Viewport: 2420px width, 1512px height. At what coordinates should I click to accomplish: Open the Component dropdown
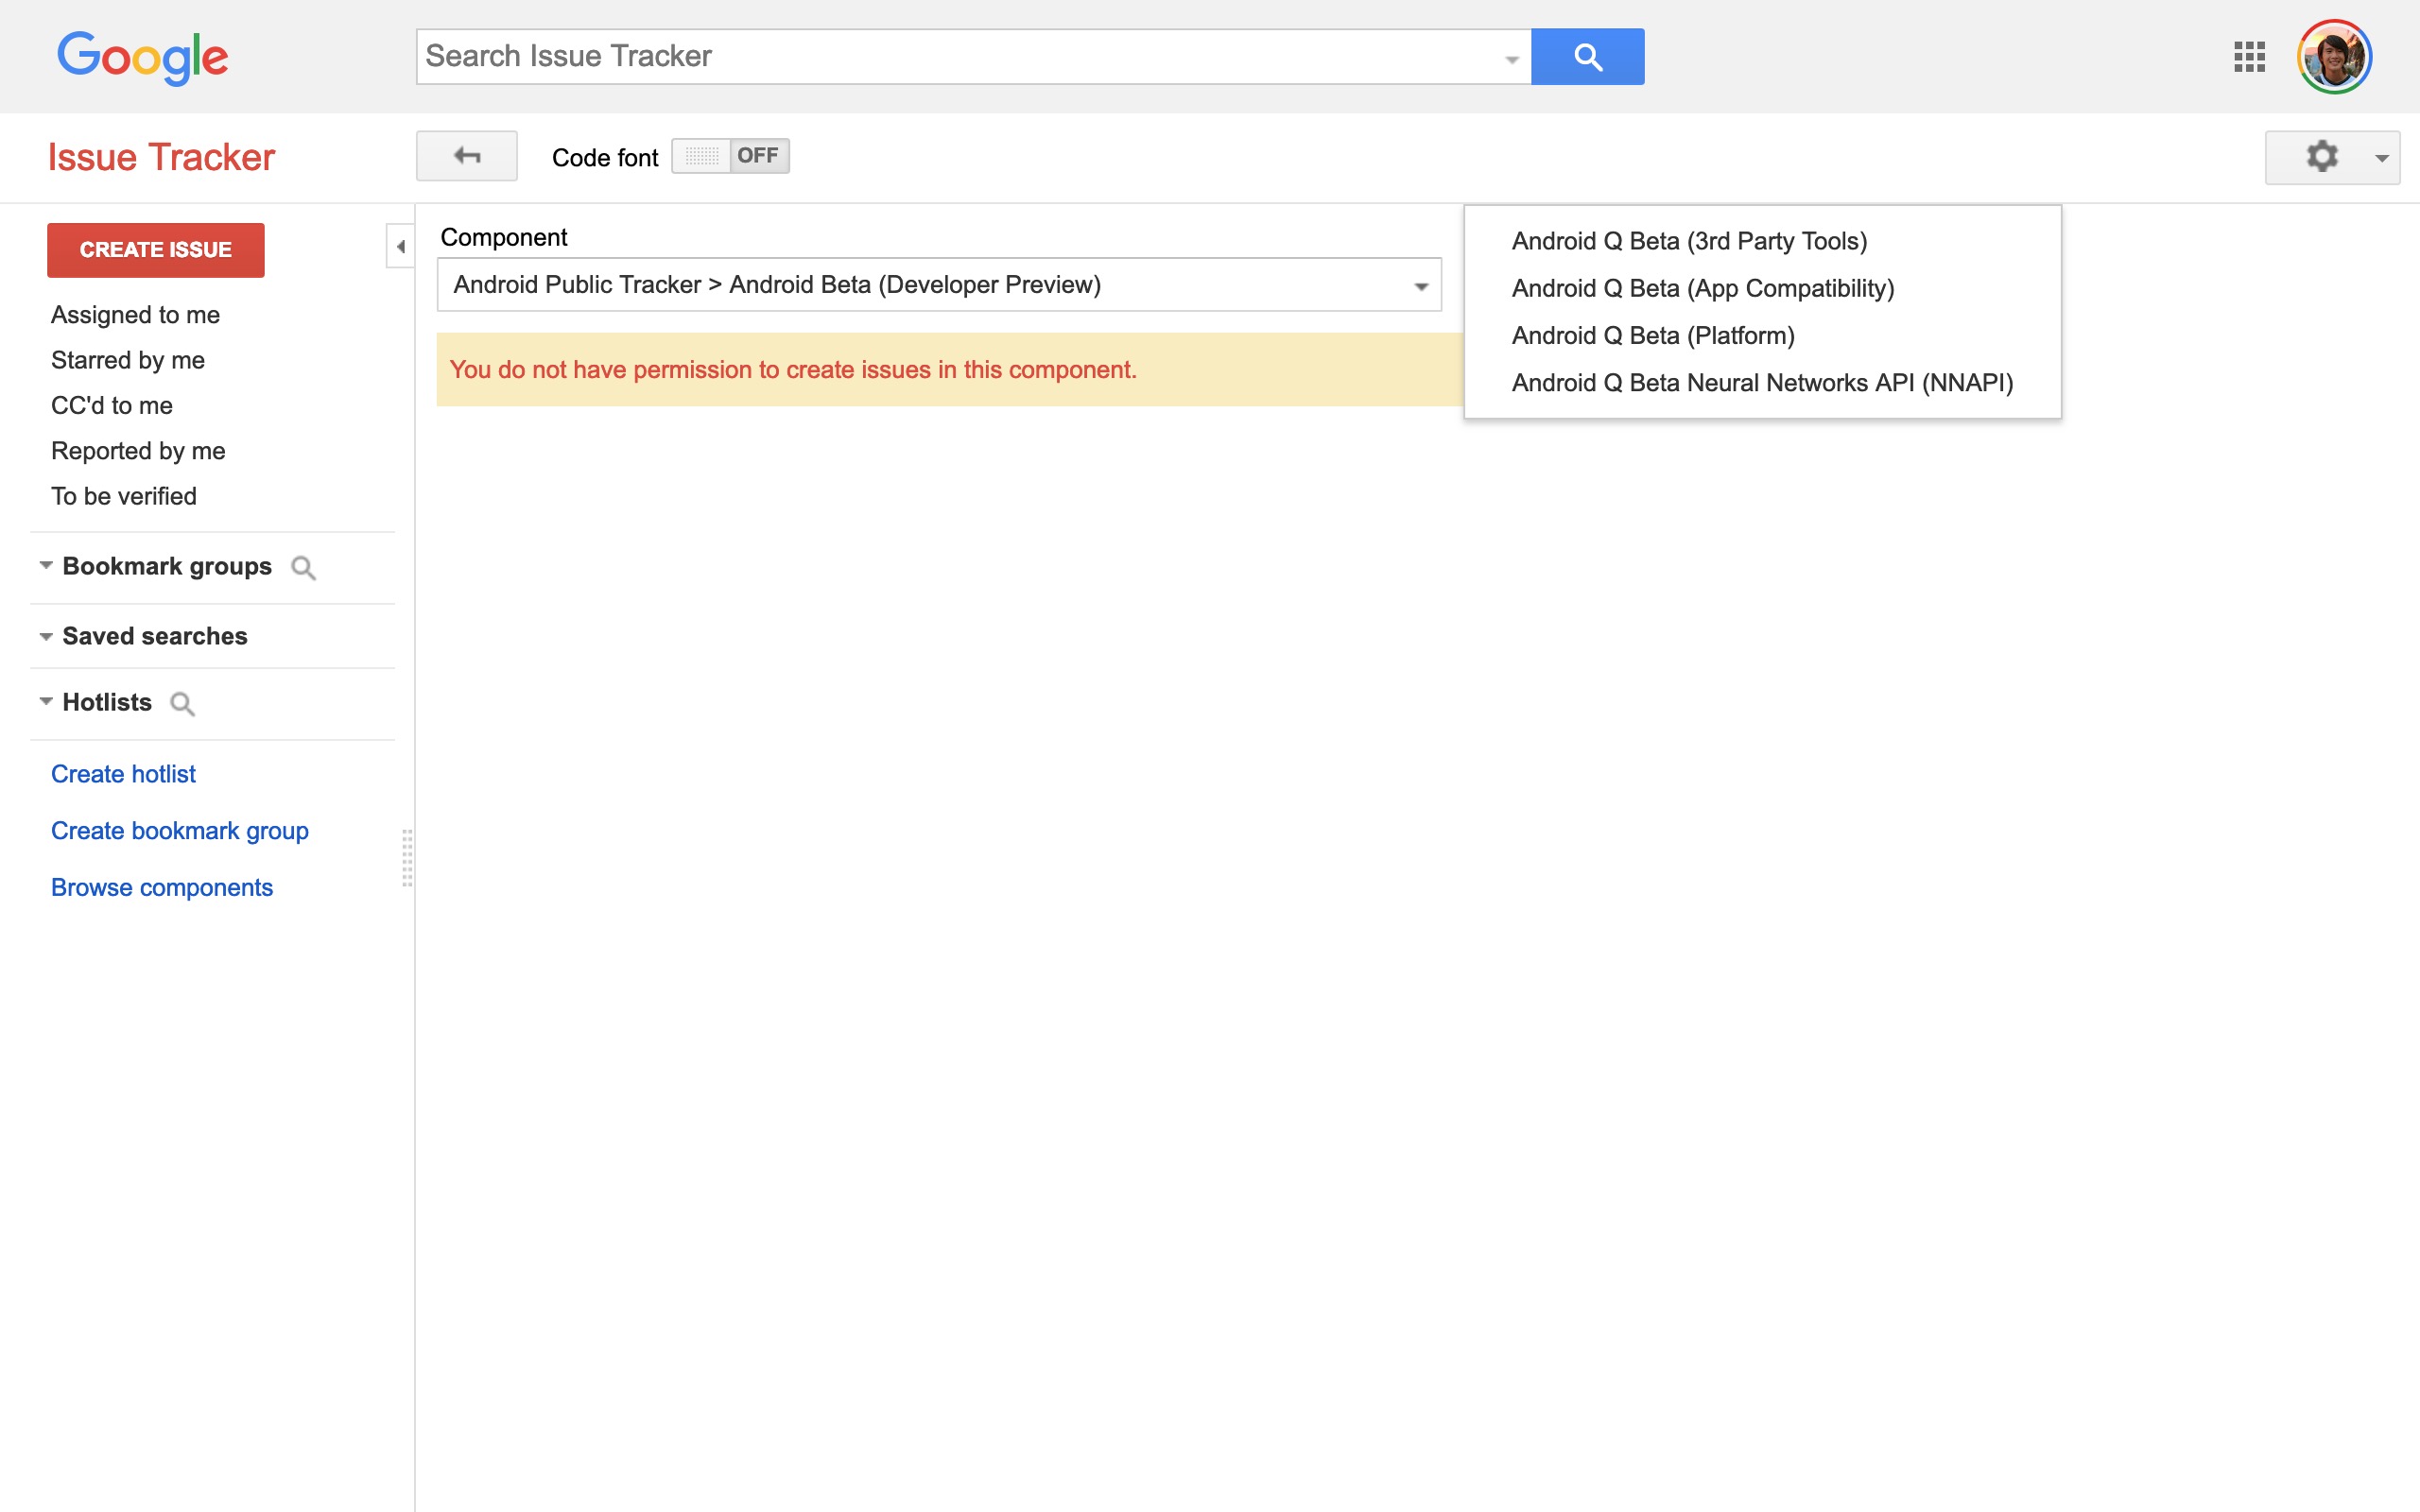pyautogui.click(x=938, y=285)
